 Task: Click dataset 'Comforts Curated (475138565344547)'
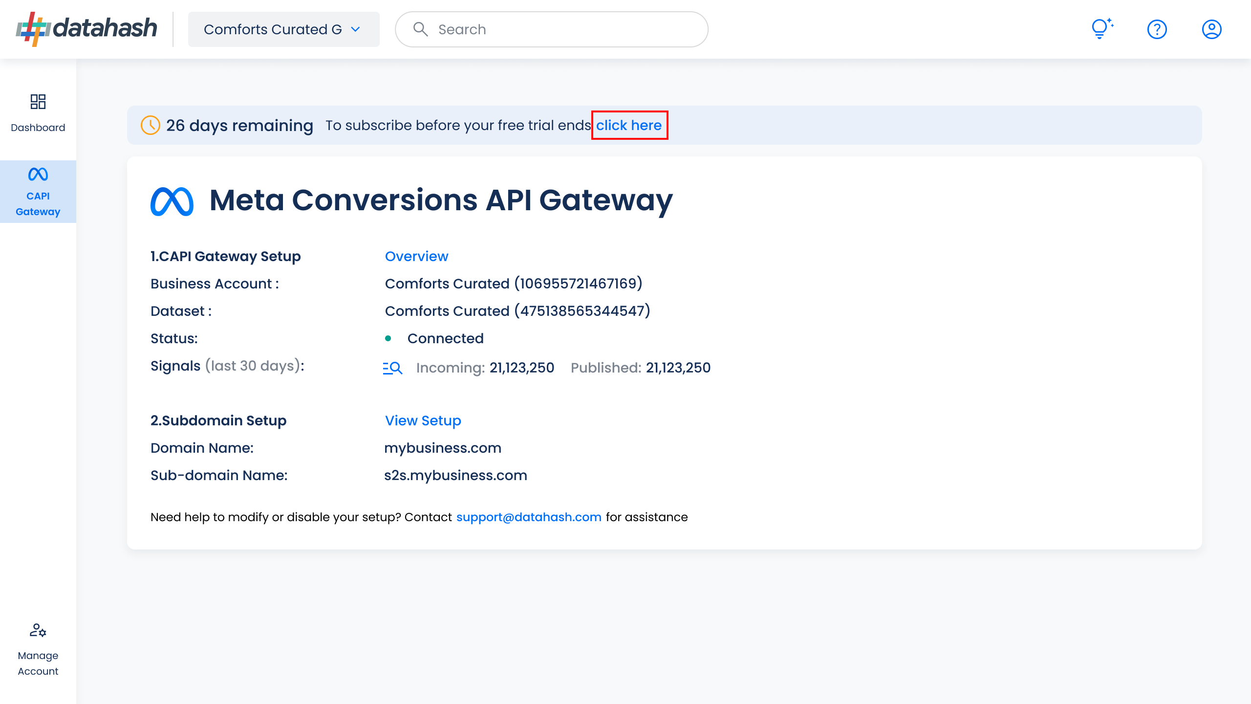pyautogui.click(x=518, y=311)
